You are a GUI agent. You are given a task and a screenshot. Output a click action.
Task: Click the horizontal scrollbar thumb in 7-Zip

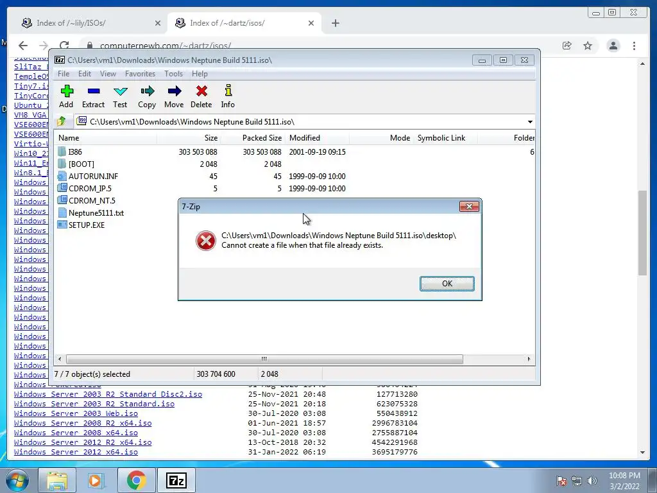pos(264,359)
